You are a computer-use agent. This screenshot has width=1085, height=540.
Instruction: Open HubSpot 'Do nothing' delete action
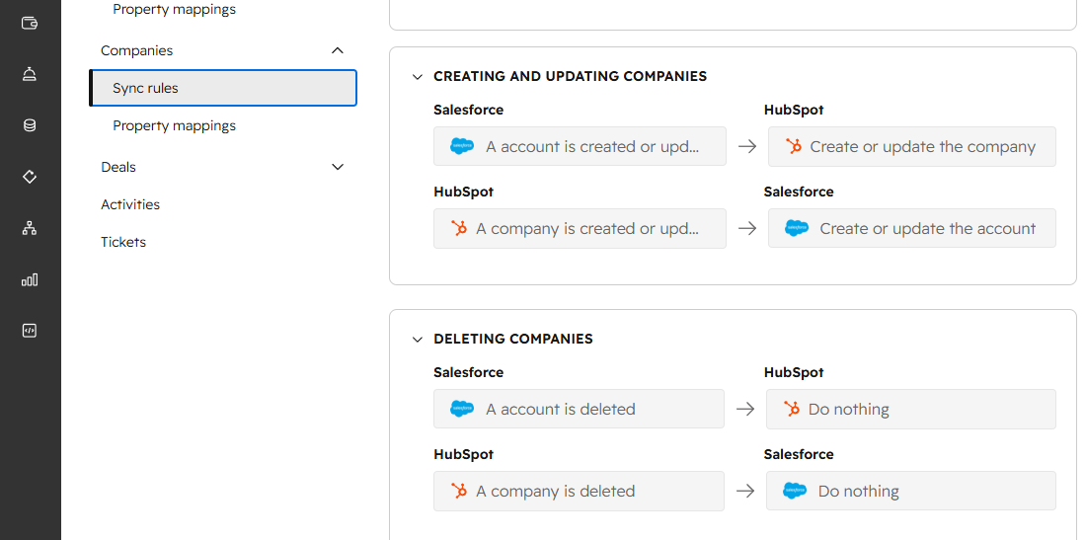(911, 409)
